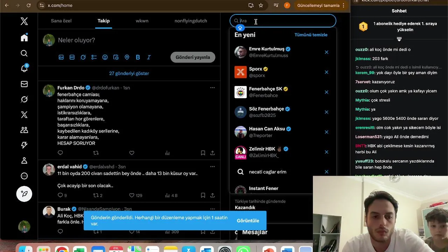The width and height of the screenshot is (448, 252).
Task: Add media image icon to post
Action: tap(61, 57)
